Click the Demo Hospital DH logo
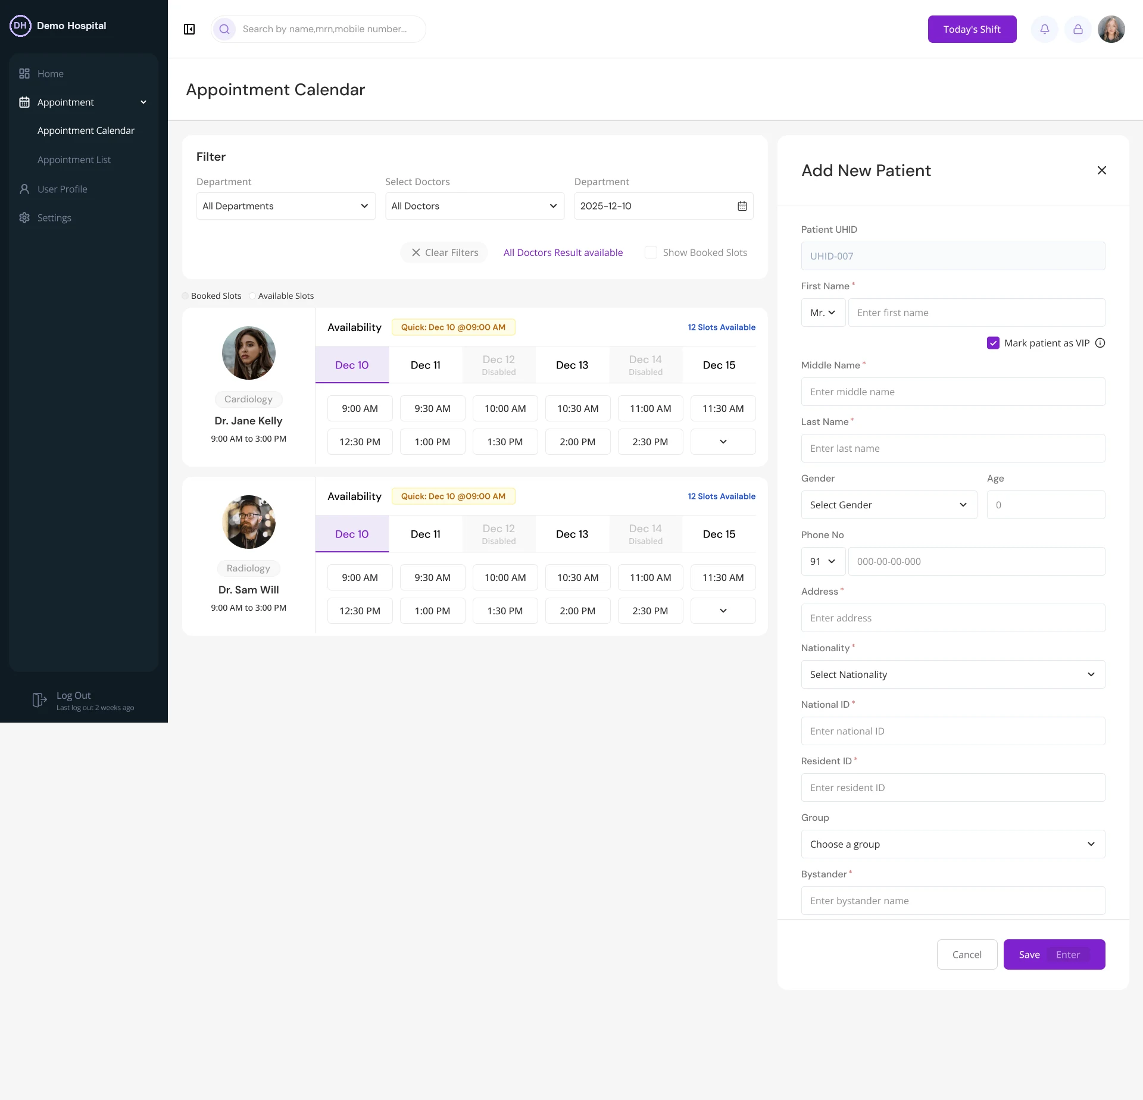1143x1100 pixels. pos(20,26)
